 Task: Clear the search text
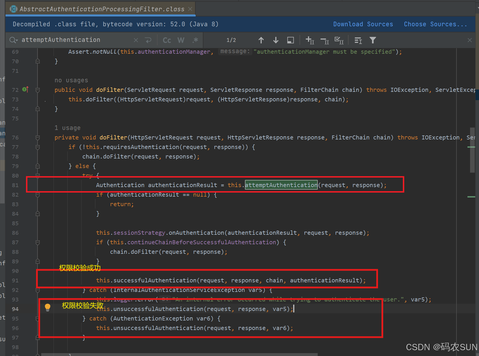[x=136, y=40]
